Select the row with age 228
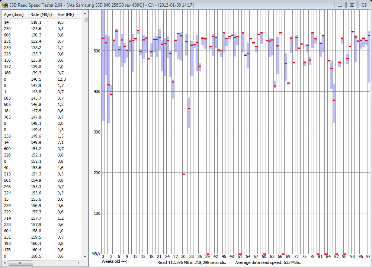Screen dimensions: 372x268 (x=42, y=155)
